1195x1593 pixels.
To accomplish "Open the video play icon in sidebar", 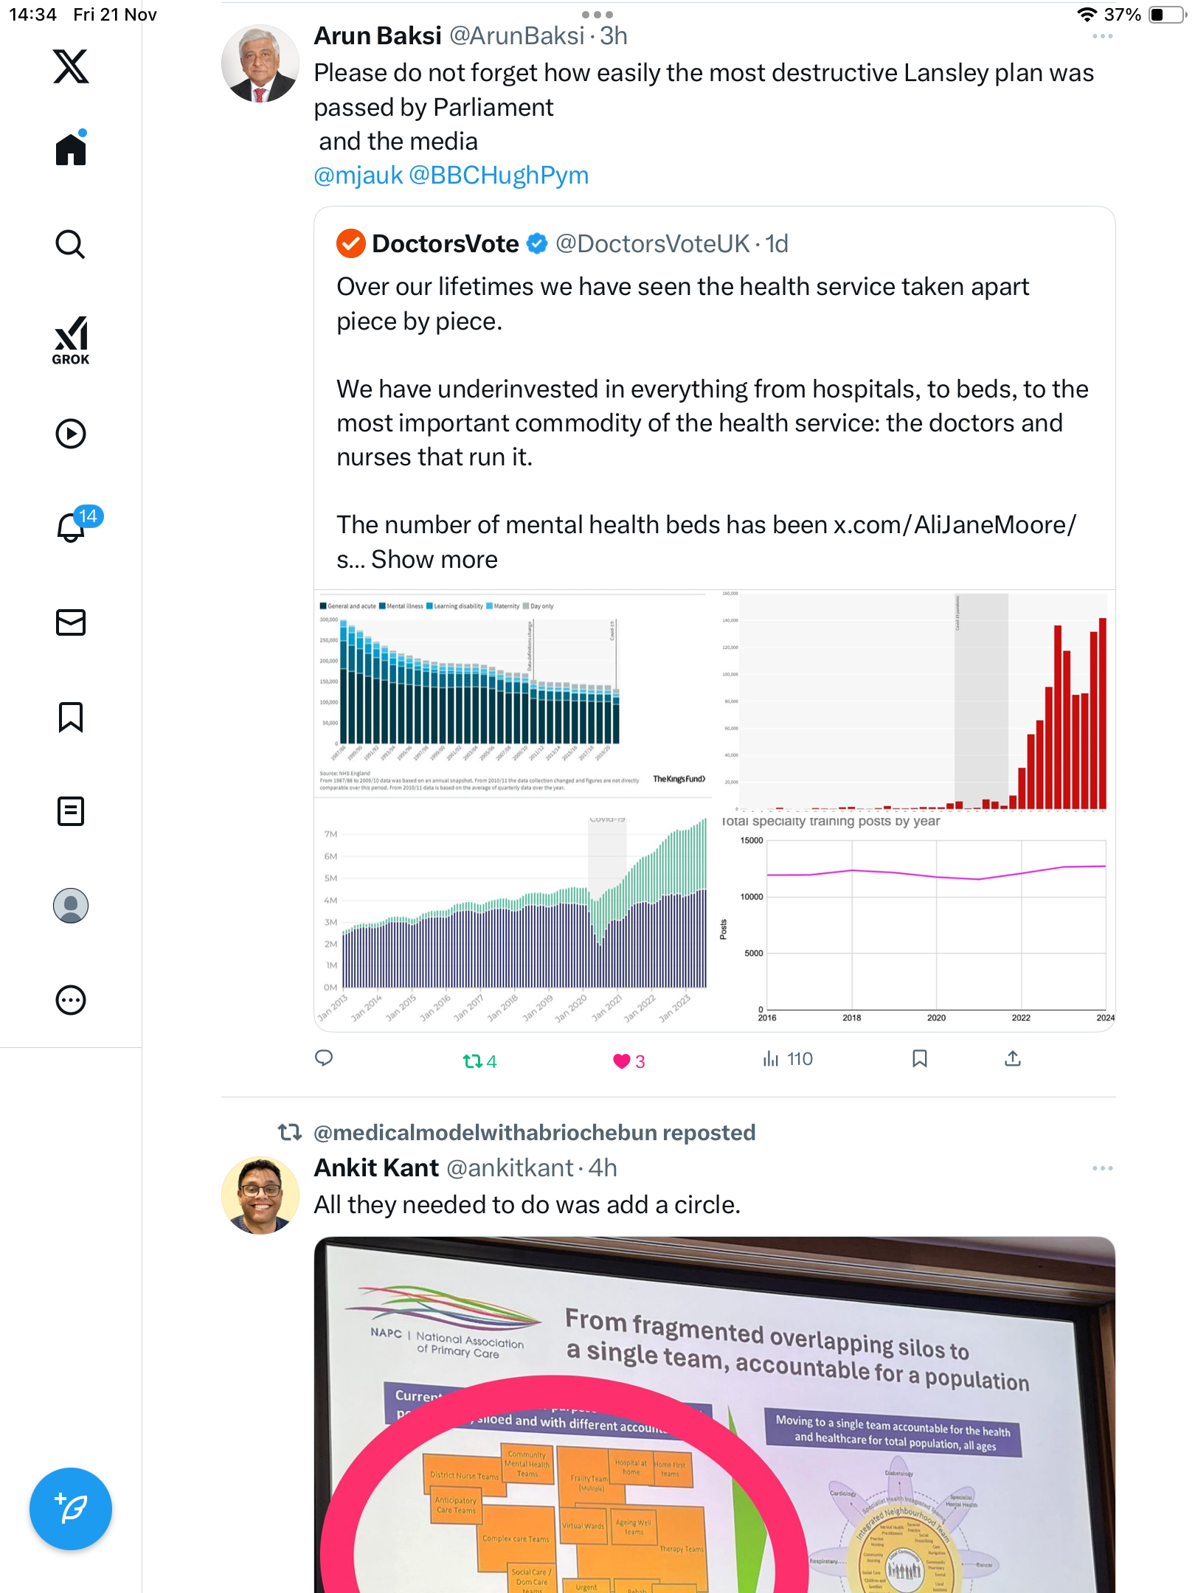I will pyautogui.click(x=71, y=434).
